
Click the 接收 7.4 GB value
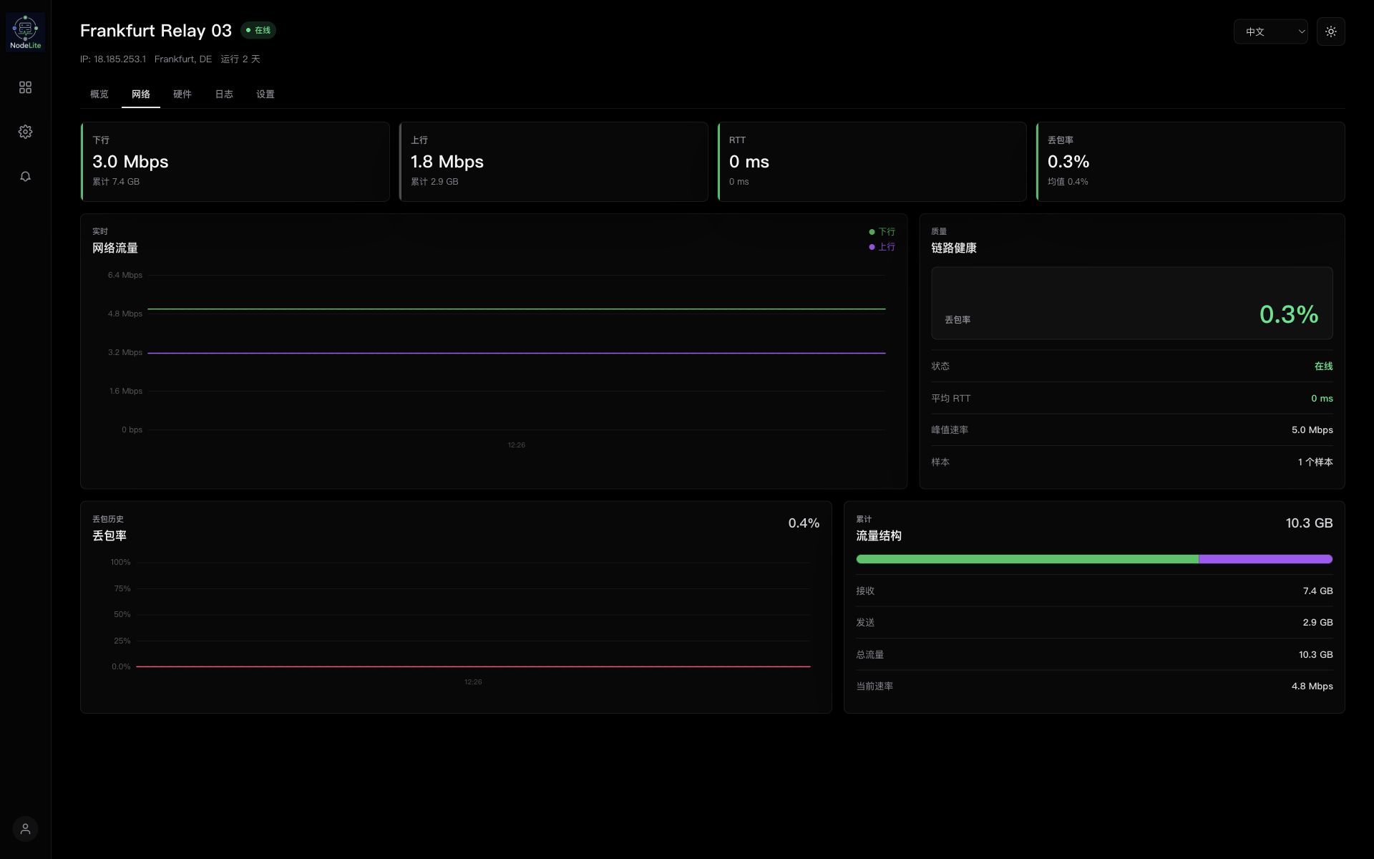coord(1317,591)
